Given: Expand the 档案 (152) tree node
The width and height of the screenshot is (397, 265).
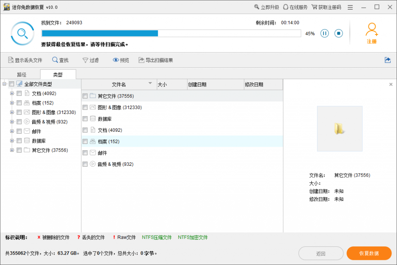Looking at the screenshot, I should [12, 103].
